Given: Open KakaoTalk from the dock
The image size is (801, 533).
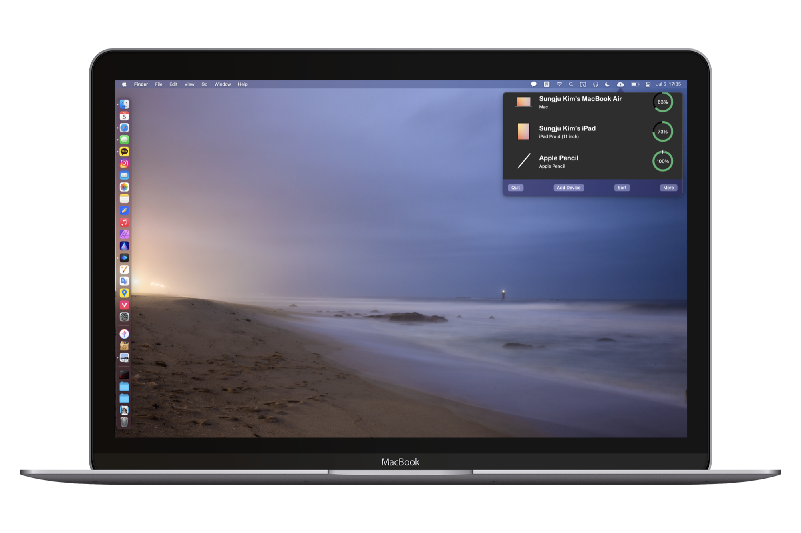Looking at the screenshot, I should tap(124, 152).
